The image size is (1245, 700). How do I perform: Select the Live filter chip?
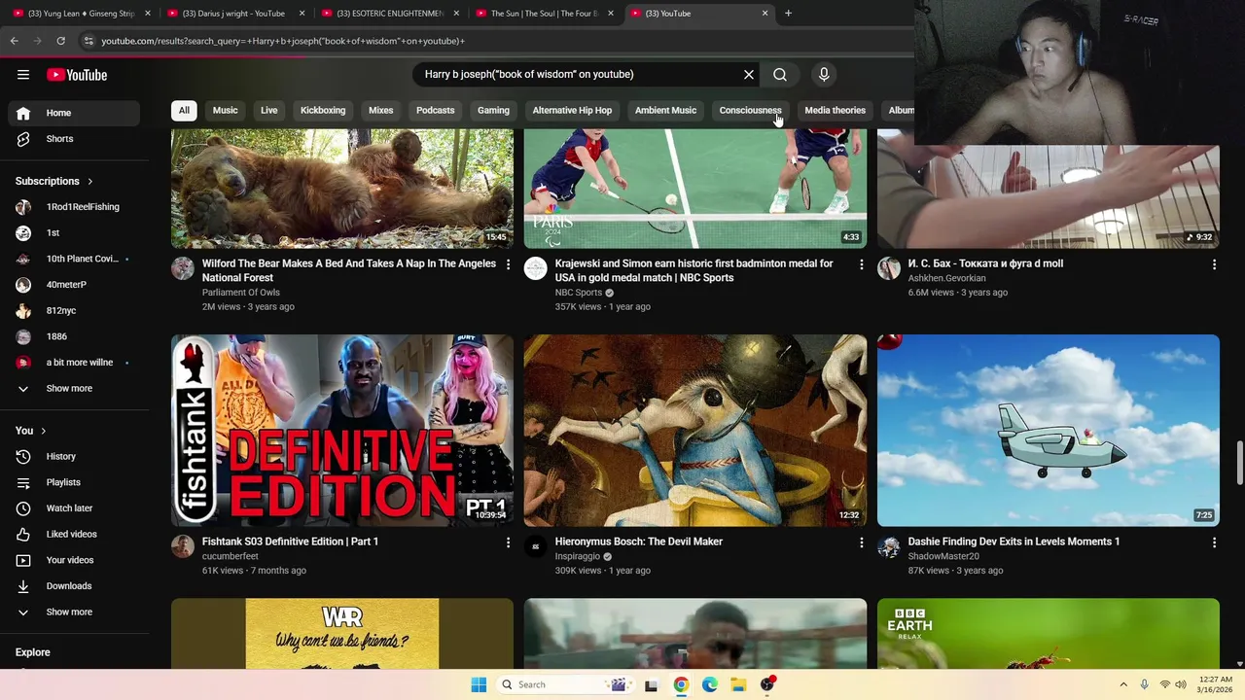(269, 110)
